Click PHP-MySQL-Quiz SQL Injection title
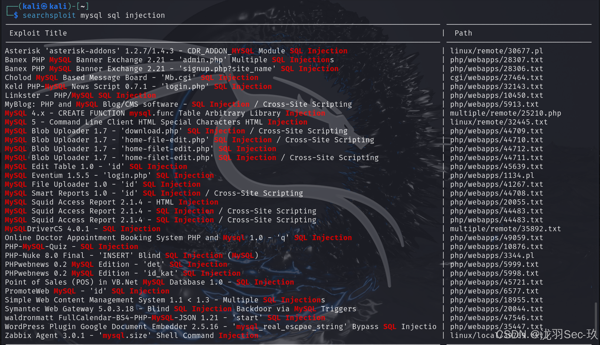600x345 pixels. (x=72, y=246)
